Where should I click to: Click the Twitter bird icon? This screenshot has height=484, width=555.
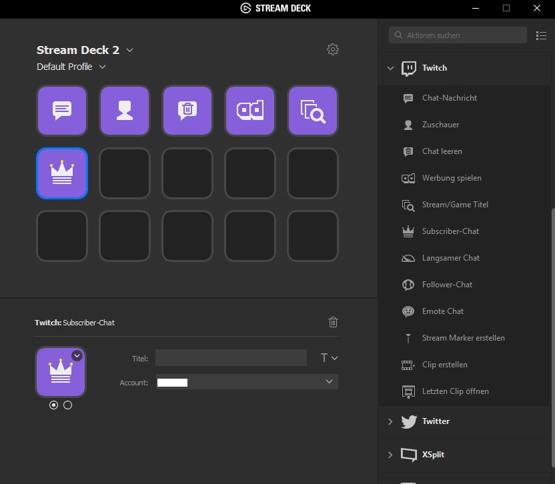[409, 421]
